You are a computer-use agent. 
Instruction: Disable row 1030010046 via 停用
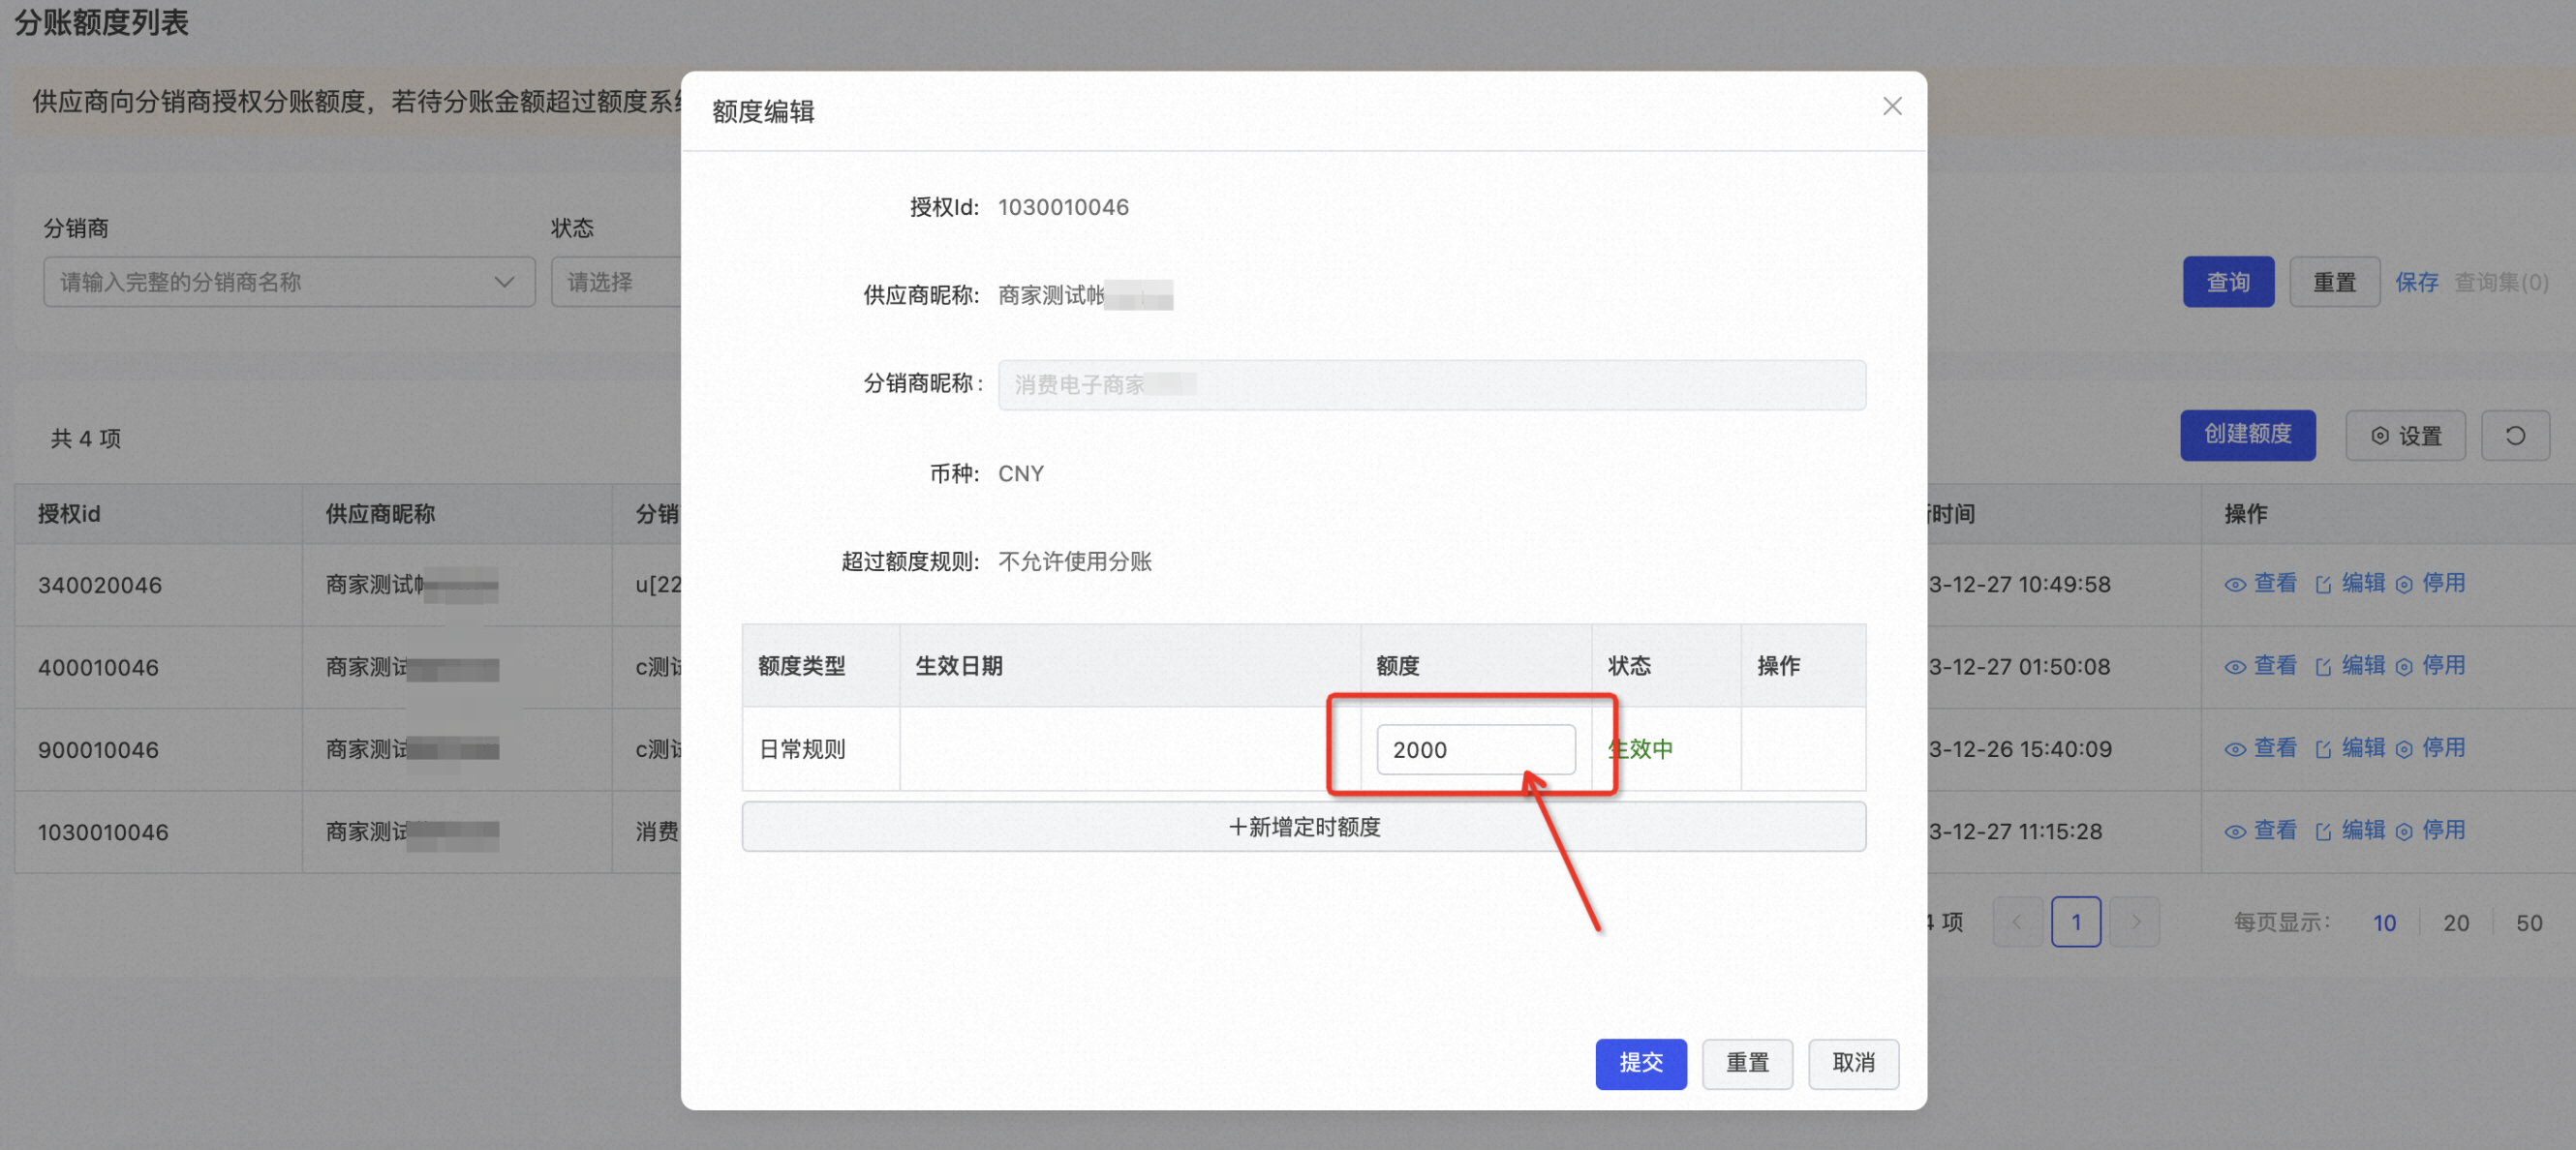(x=2429, y=830)
